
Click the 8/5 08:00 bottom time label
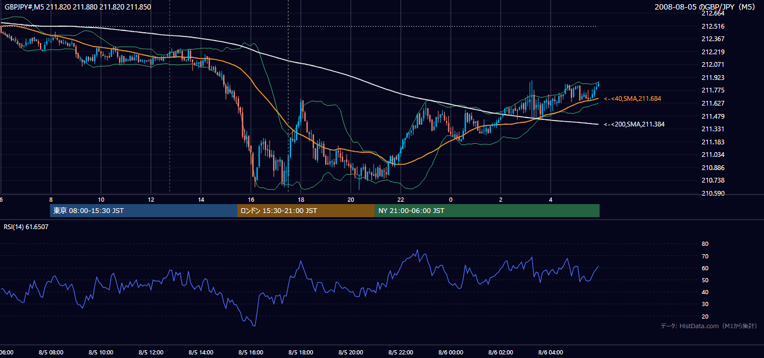pos(51,352)
